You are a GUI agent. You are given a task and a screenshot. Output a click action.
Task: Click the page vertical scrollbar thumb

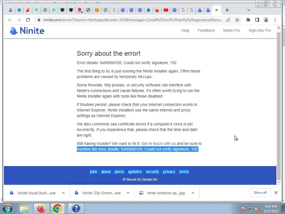(x=279, y=106)
